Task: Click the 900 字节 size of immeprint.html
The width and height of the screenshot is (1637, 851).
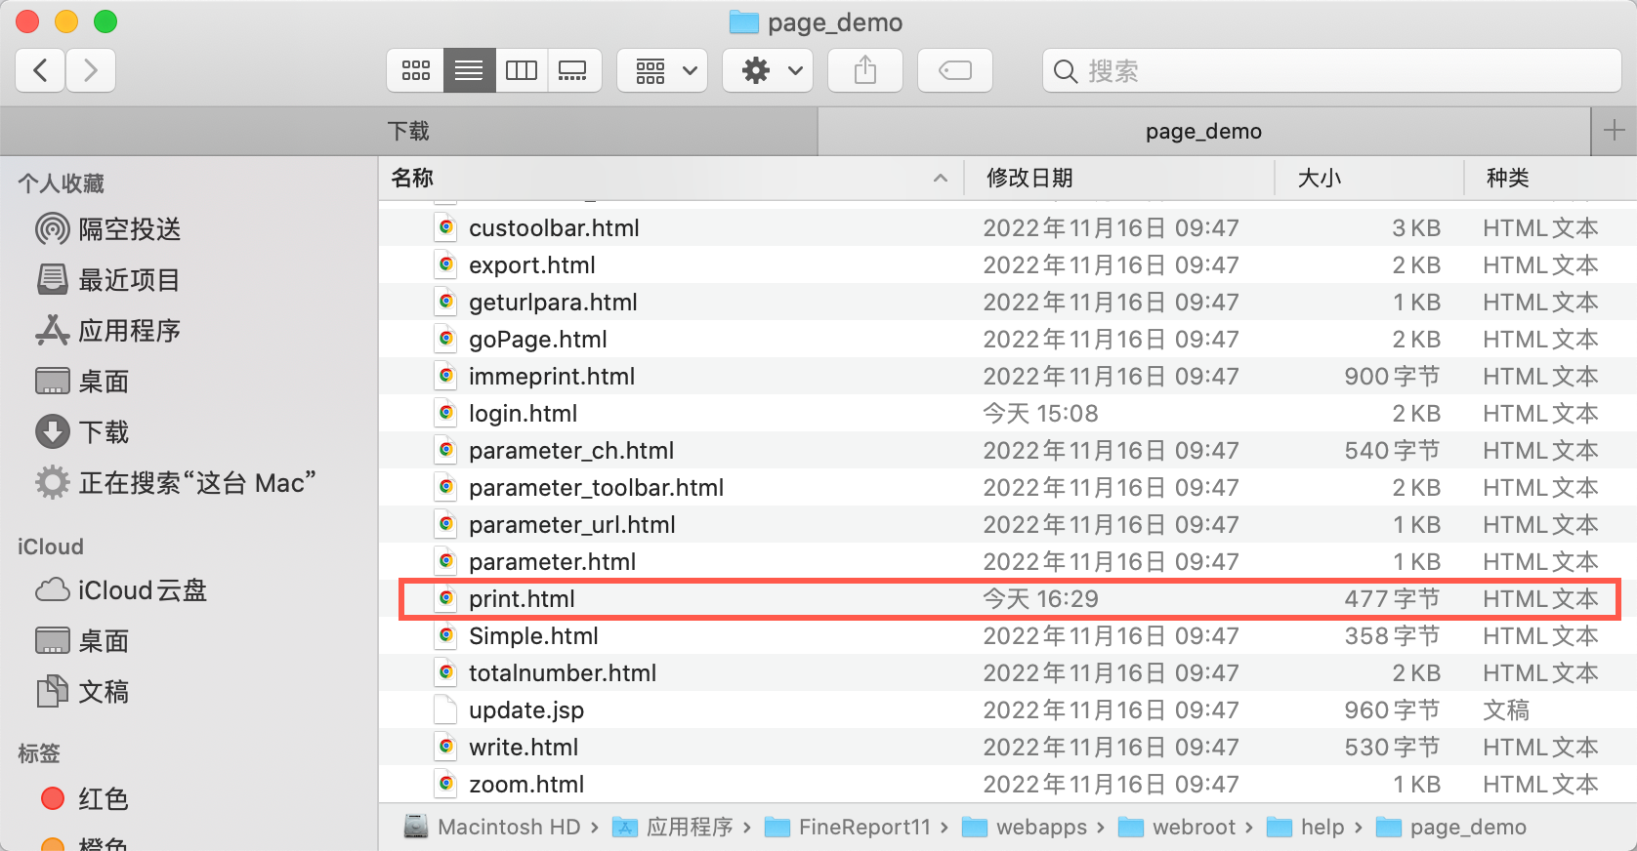Action: 1392,376
